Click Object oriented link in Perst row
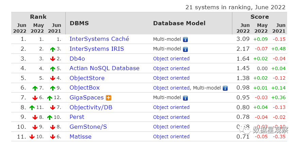The height and width of the screenshot is (143, 298). tap(171, 117)
